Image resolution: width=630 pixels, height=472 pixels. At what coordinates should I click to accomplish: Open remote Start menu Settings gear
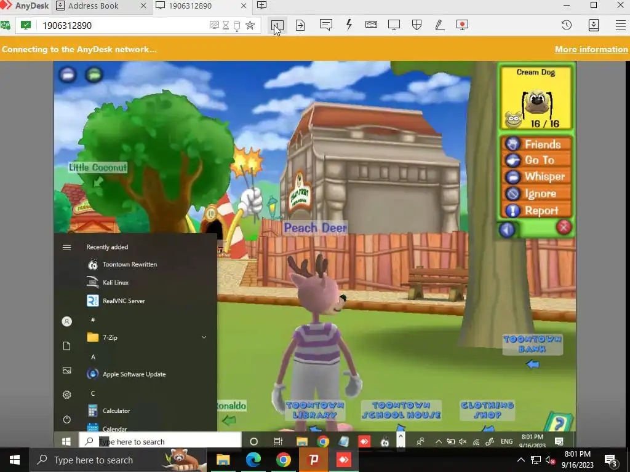coord(66,395)
